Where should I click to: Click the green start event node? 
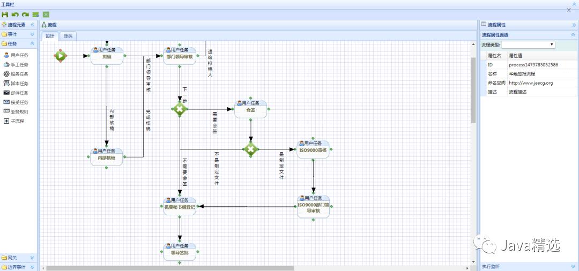(61, 56)
